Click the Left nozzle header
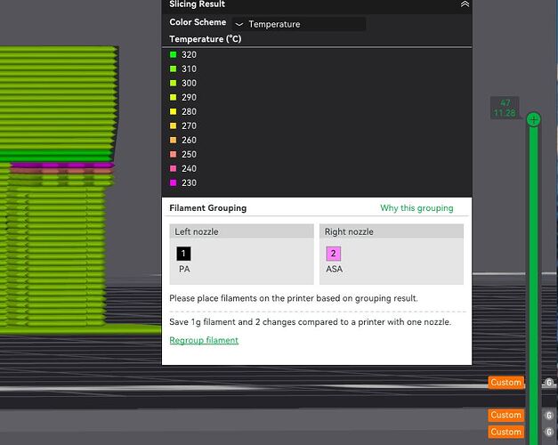This screenshot has width=558, height=445. (x=242, y=231)
